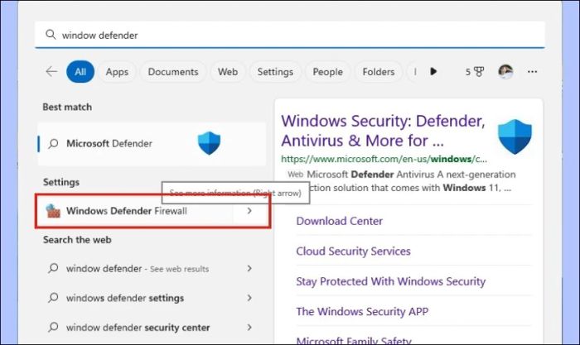
Task: Open the Download Center link
Action: [x=339, y=221]
